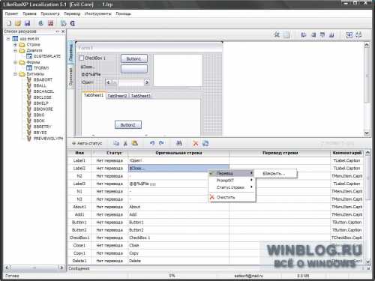Image resolution: width=375 pixels, height=281 pixels.
Task: Click the blue round icon beside the save icon
Action: (x=40, y=23)
